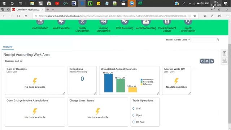Expand the Unmatched Accrual Balances infolet
The image size is (231, 130).
click(158, 94)
